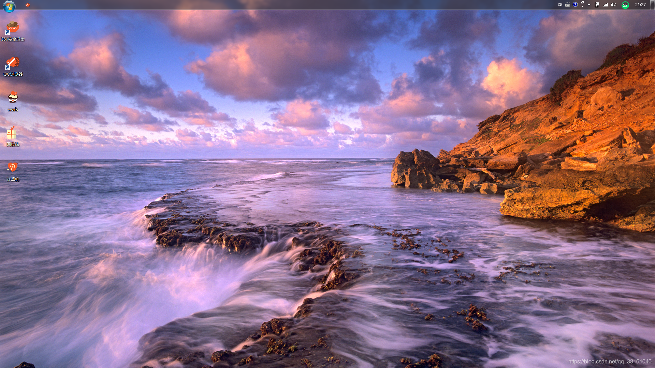Click the pinned QQ browser taskbar icon

tap(27, 5)
